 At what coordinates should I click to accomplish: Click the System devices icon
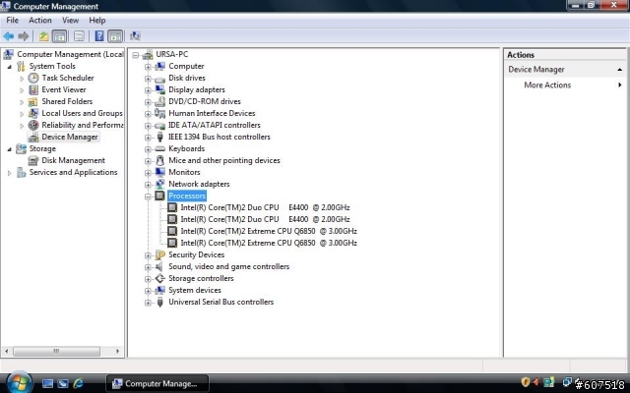(x=159, y=291)
